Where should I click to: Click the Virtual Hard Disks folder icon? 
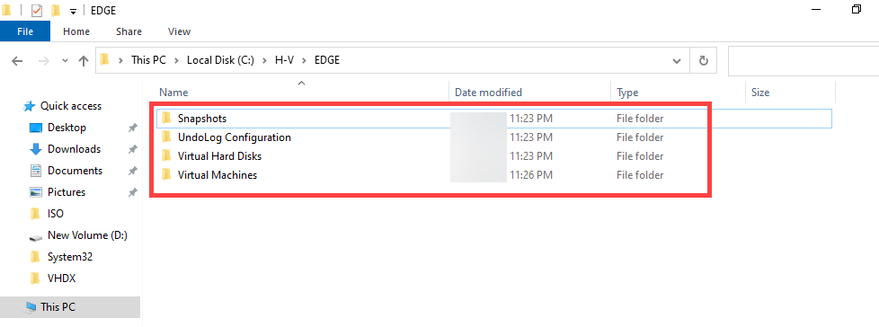166,155
